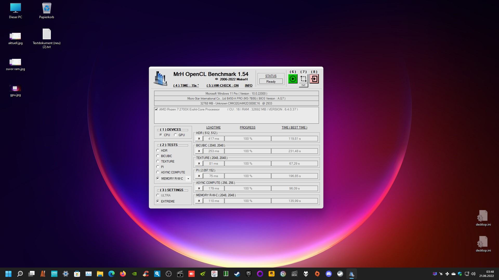Change the (4) TIME : 15s setting

pos(186,86)
